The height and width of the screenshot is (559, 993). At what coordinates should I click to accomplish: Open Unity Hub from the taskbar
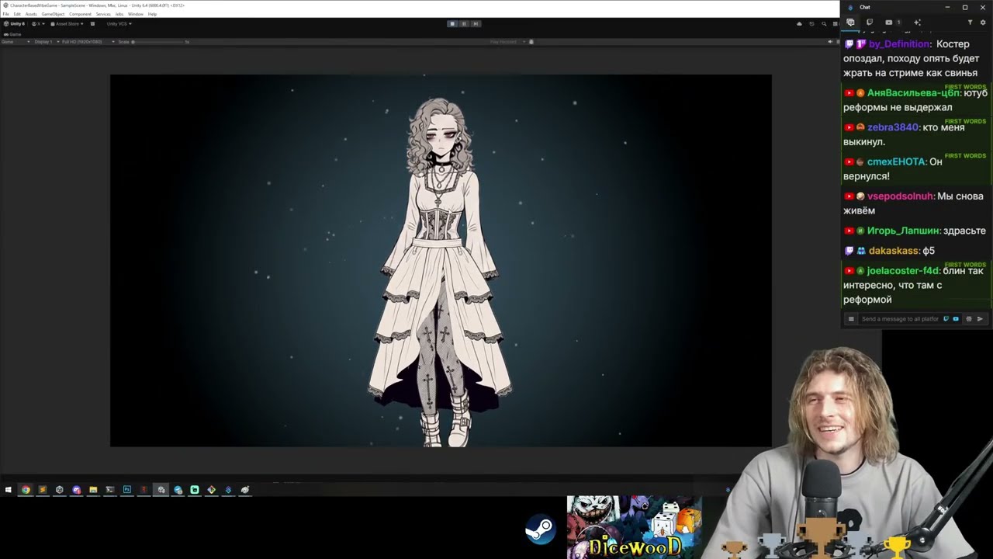59,490
